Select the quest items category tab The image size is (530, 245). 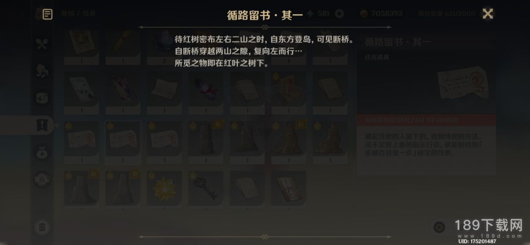[42, 125]
